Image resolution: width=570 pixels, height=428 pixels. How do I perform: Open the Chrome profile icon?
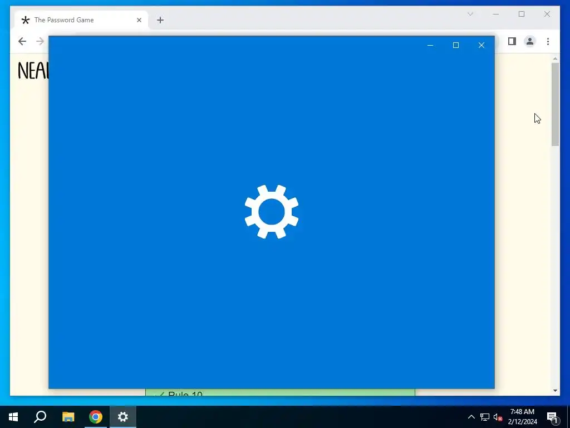click(x=530, y=41)
